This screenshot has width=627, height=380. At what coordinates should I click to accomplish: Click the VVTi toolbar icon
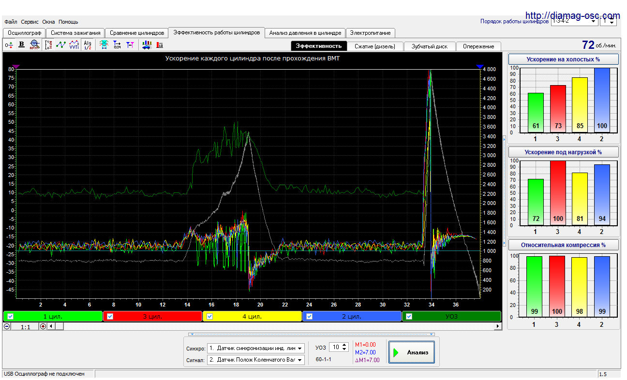click(74, 45)
